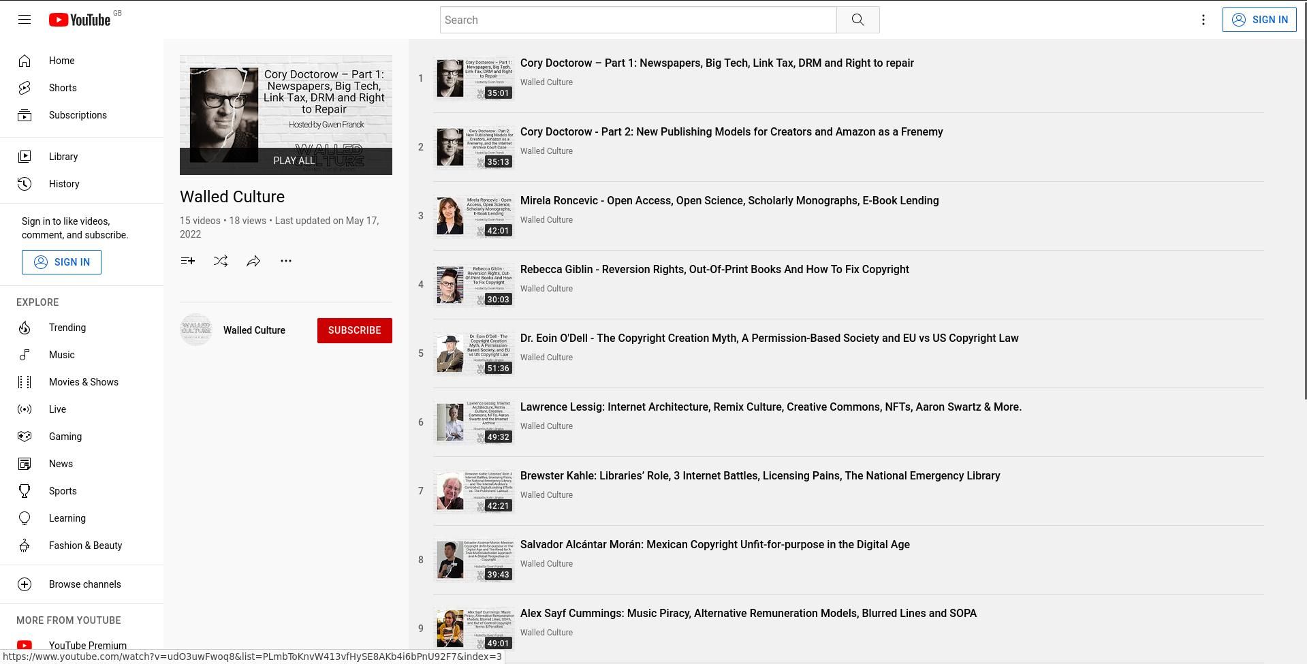Click the Walled Culture channel avatar
The height and width of the screenshot is (664, 1307).
click(x=196, y=330)
